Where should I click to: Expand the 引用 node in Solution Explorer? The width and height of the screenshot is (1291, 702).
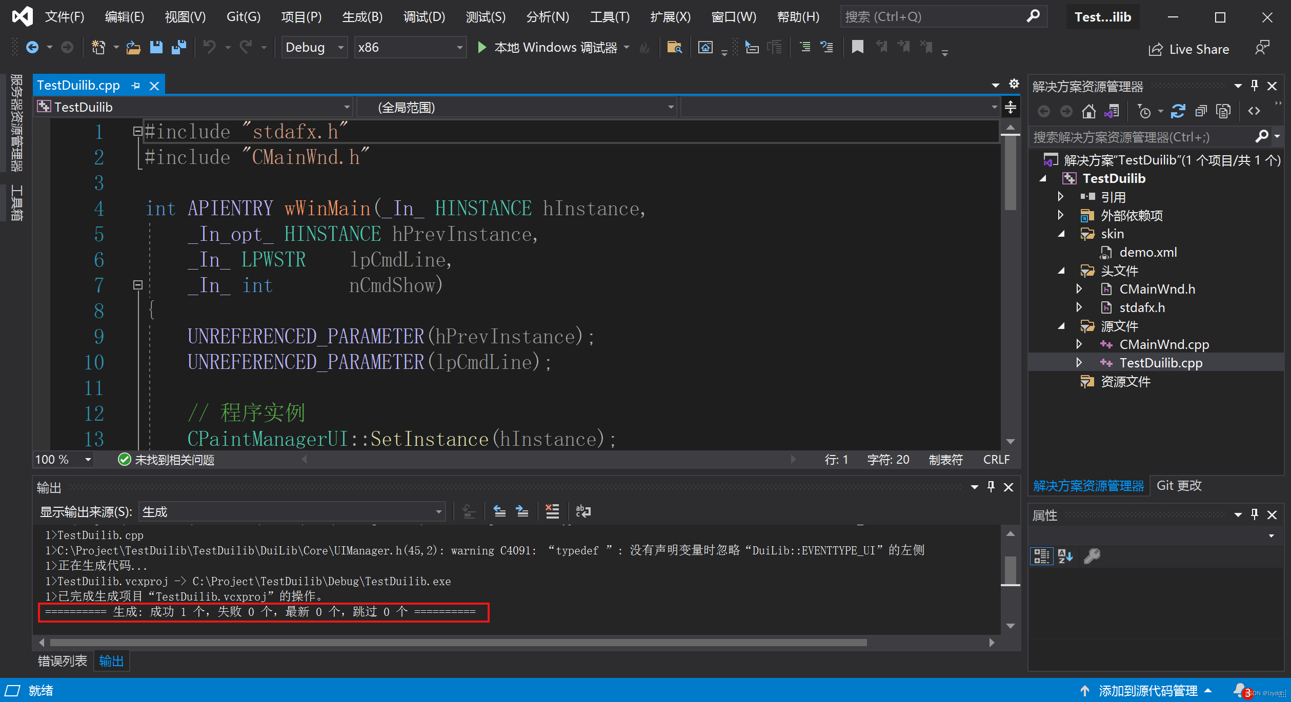1061,197
